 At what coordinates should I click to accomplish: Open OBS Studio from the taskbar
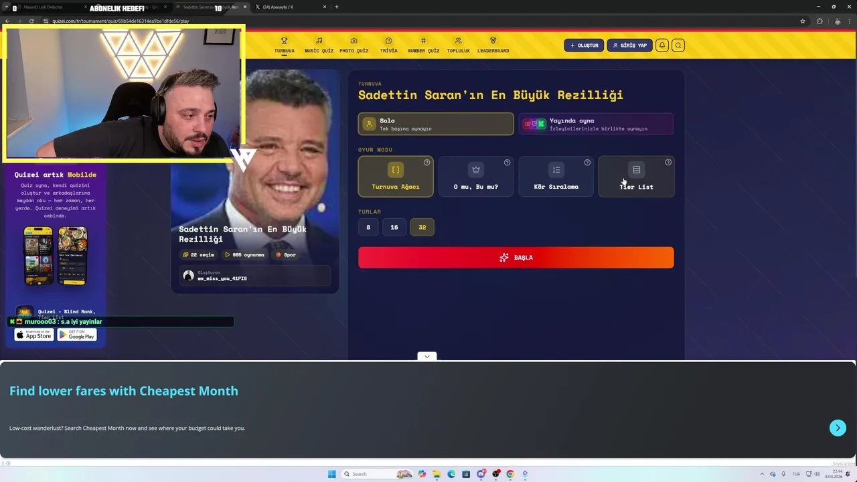495,474
